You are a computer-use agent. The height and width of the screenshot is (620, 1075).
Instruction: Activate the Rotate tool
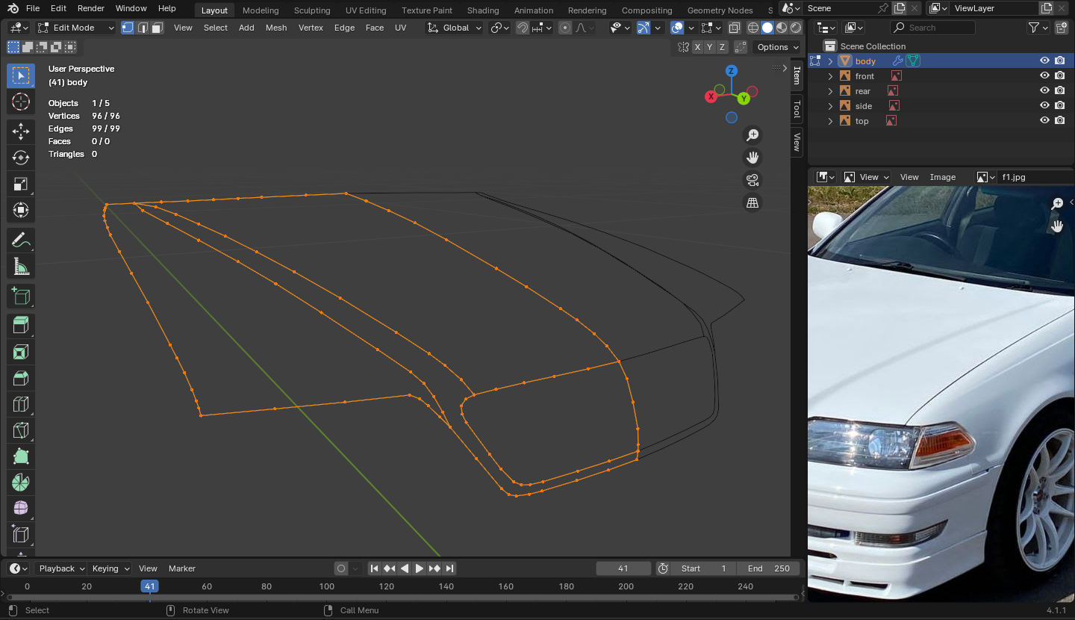tap(21, 158)
